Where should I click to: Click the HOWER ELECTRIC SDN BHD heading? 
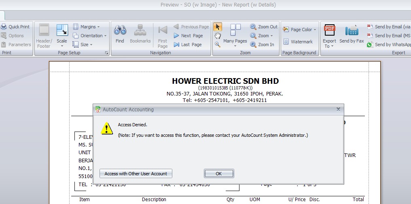pyautogui.click(x=225, y=81)
